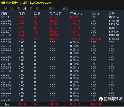Click total trade count 425
Screen dimensions: 124x107
click(x=36, y=104)
